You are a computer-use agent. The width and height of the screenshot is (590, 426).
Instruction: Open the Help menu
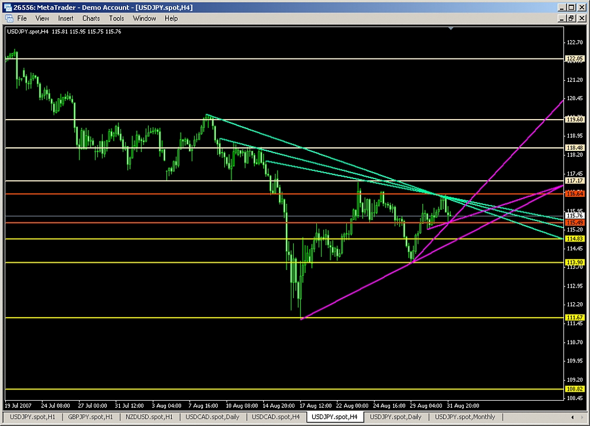pos(171,18)
